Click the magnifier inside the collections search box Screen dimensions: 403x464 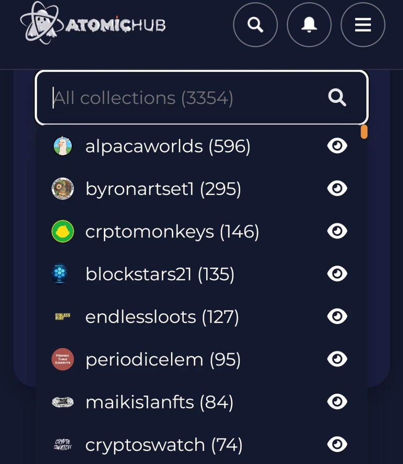pyautogui.click(x=337, y=97)
